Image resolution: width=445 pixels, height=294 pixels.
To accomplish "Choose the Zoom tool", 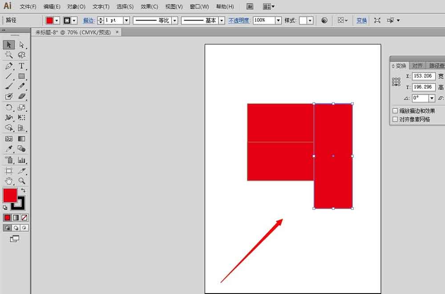I will [x=21, y=181].
